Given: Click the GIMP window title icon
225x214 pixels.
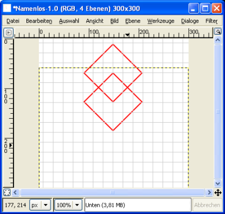Looking at the screenshot, I should [x=7, y=8].
